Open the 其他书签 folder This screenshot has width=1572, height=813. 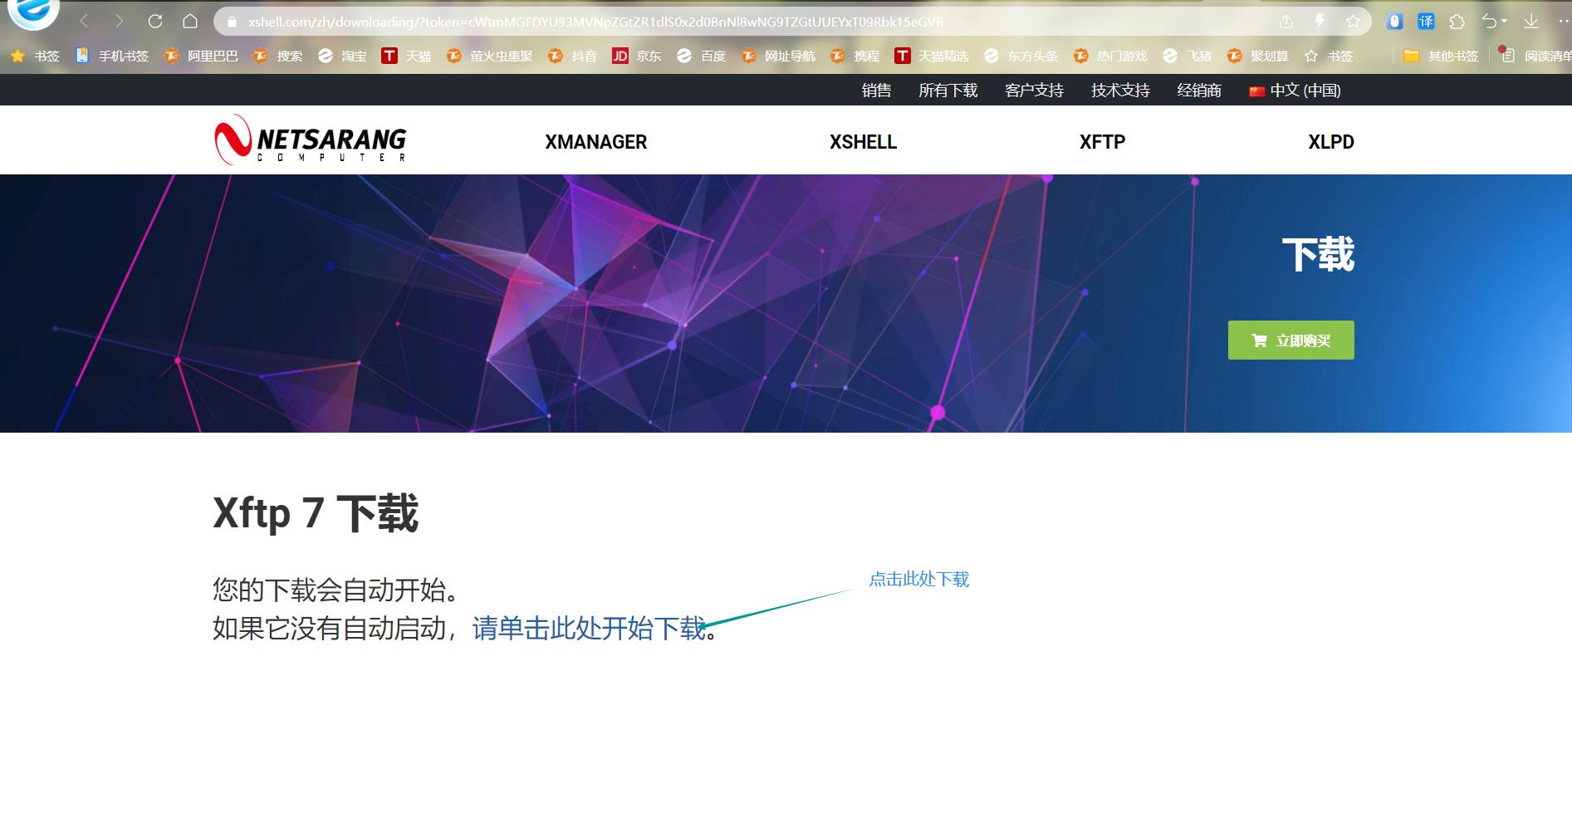(1441, 56)
